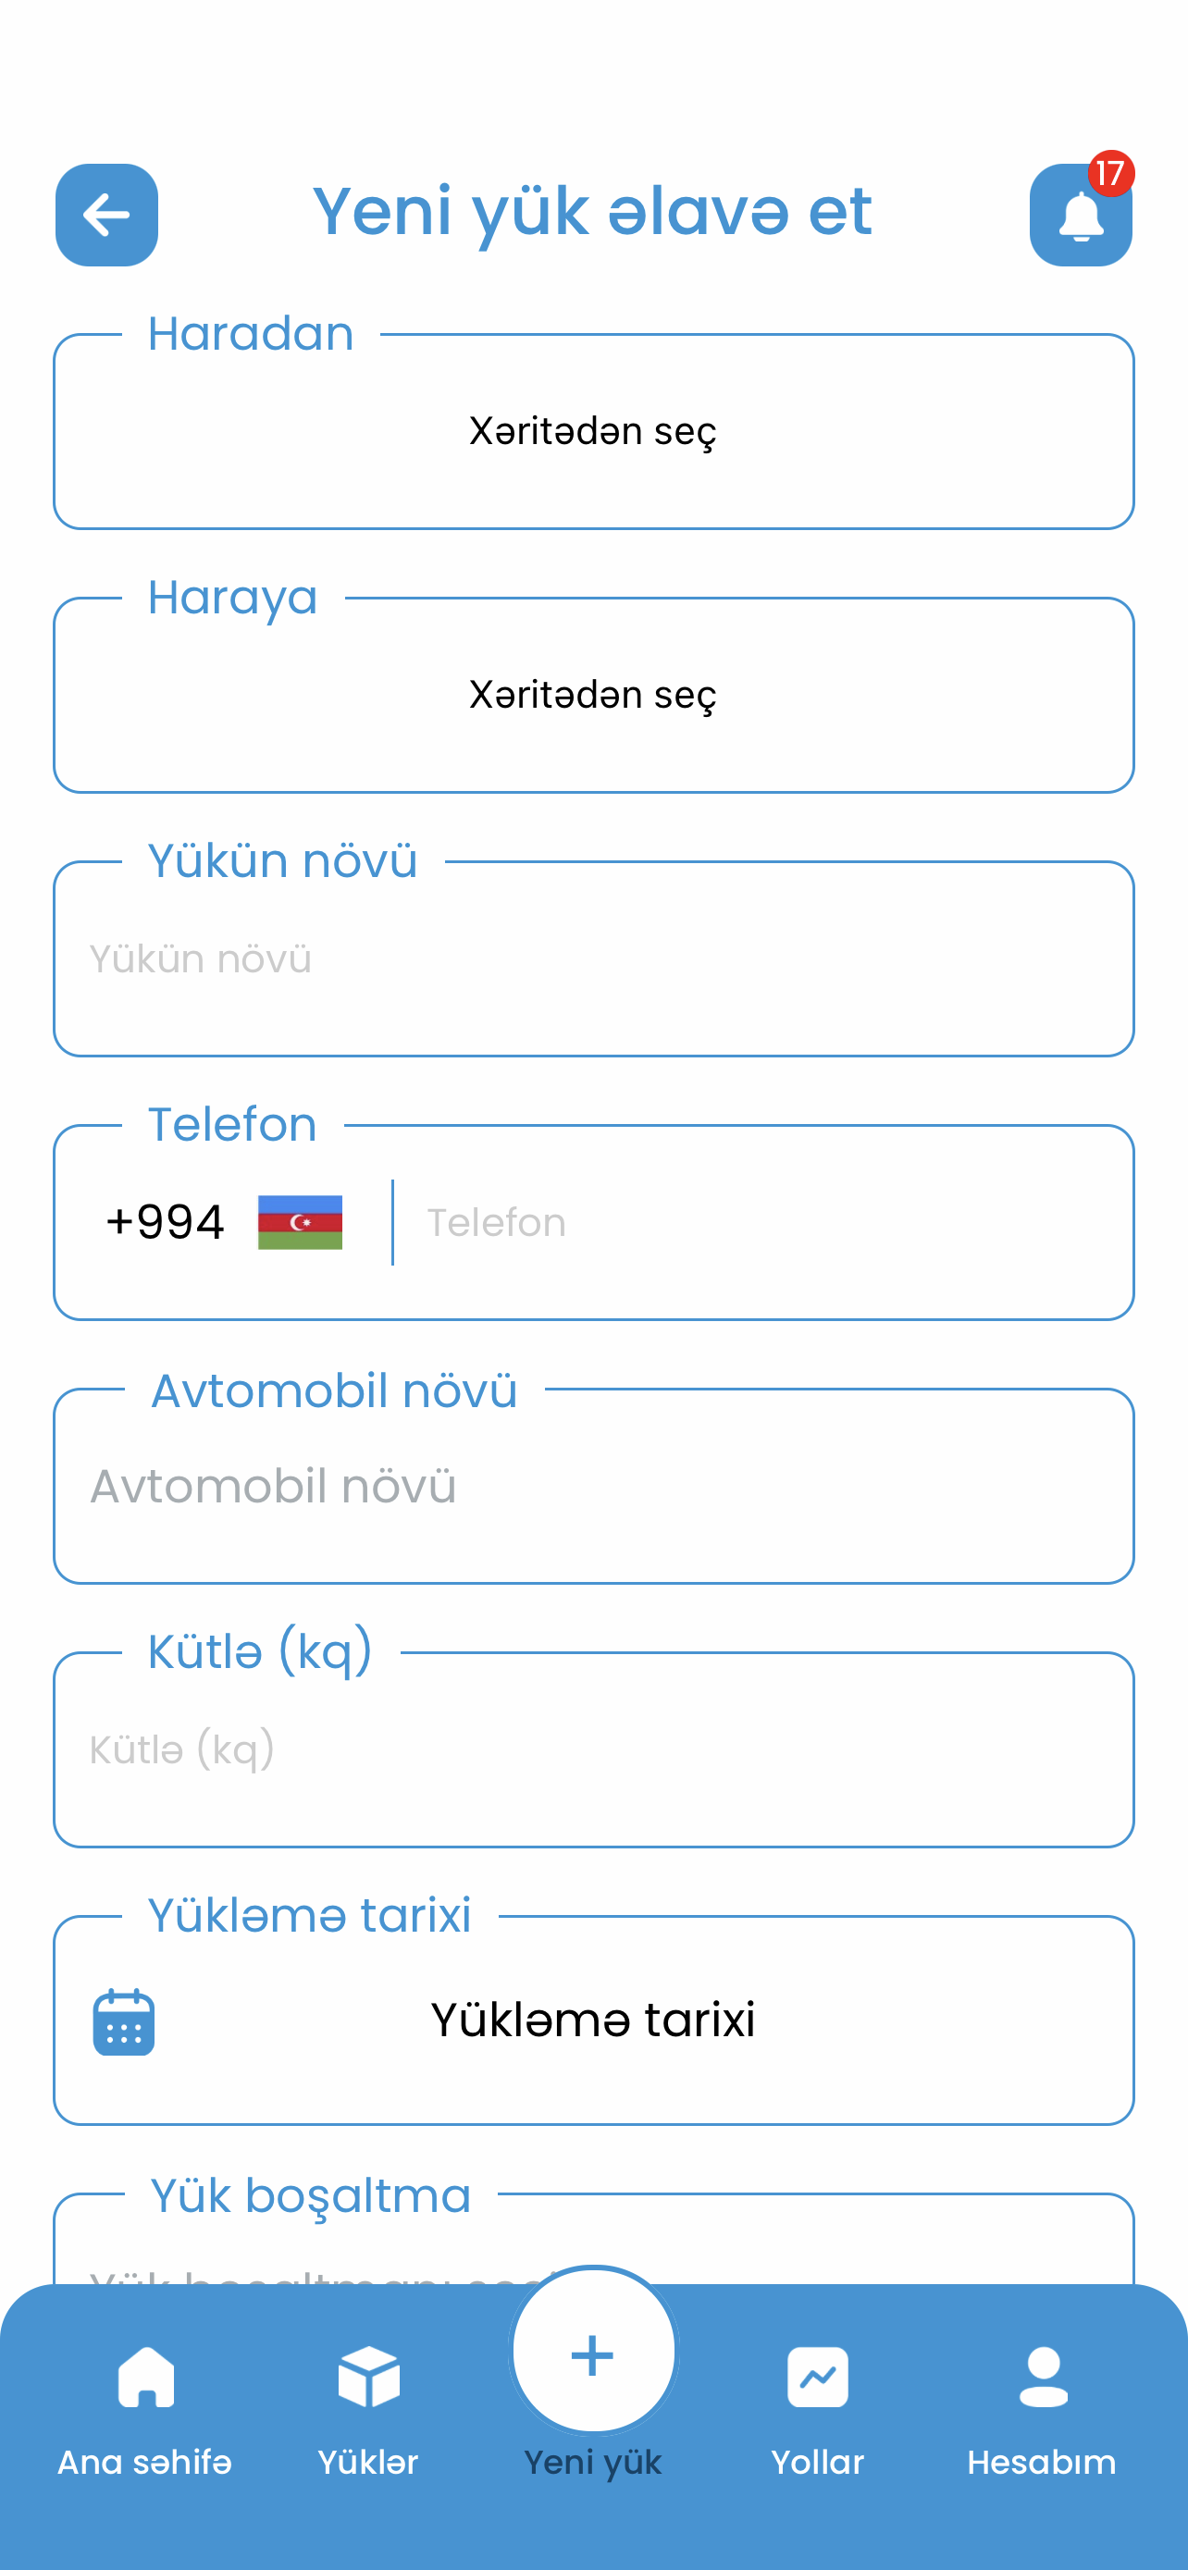Image resolution: width=1188 pixels, height=2570 pixels.
Task: Tap the box icon for Yüklər
Action: tap(368, 2378)
